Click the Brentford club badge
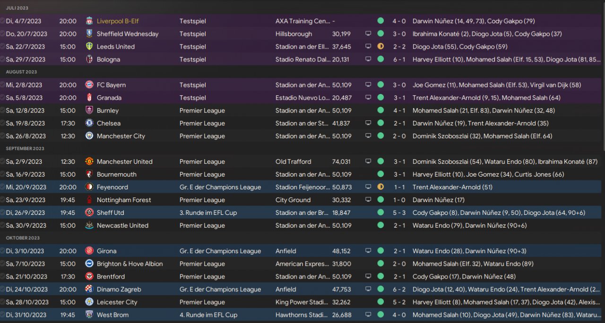 pyautogui.click(x=89, y=276)
